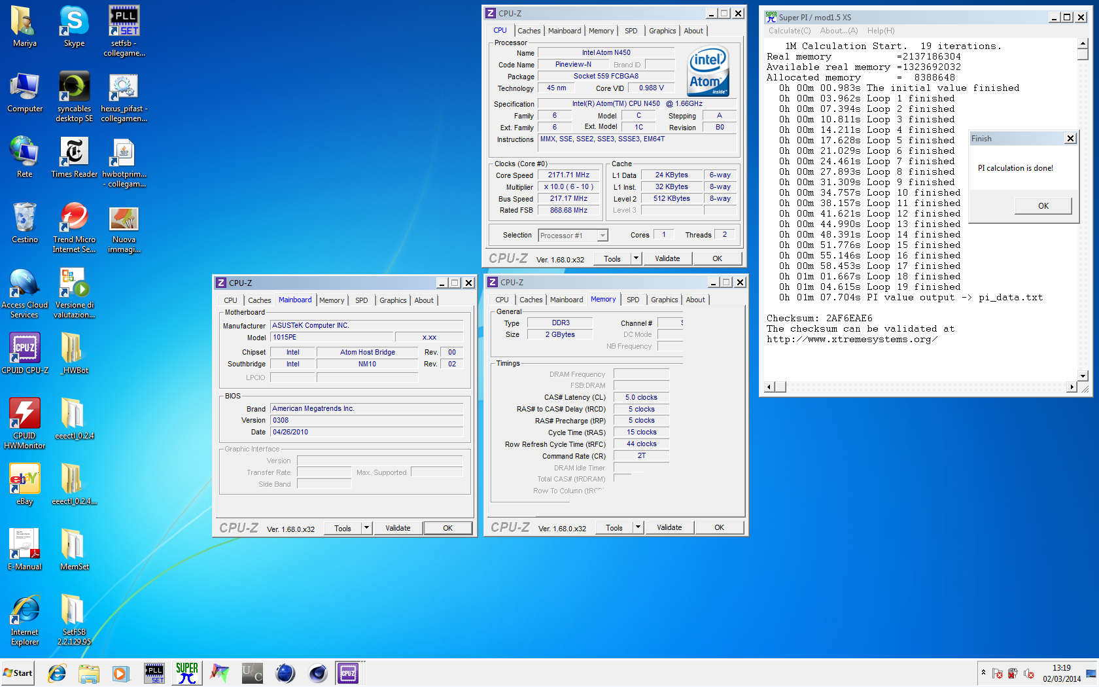Click Super PI vertical scrollbar up arrow

pyautogui.click(x=1083, y=43)
